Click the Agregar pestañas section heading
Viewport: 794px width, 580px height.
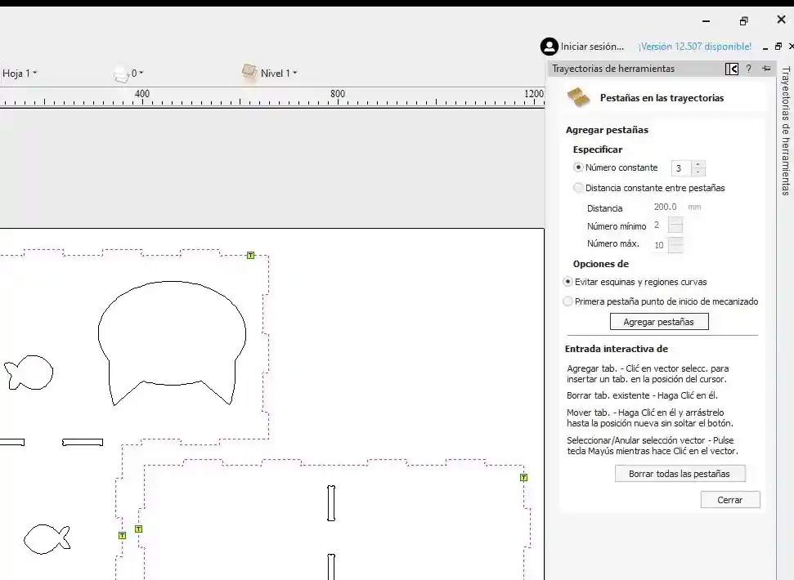point(607,130)
